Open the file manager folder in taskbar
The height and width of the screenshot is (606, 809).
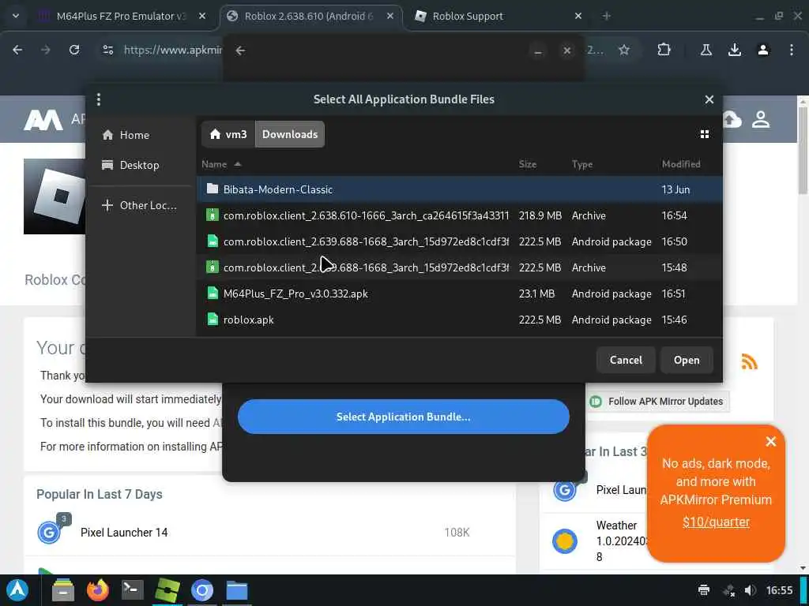237,590
